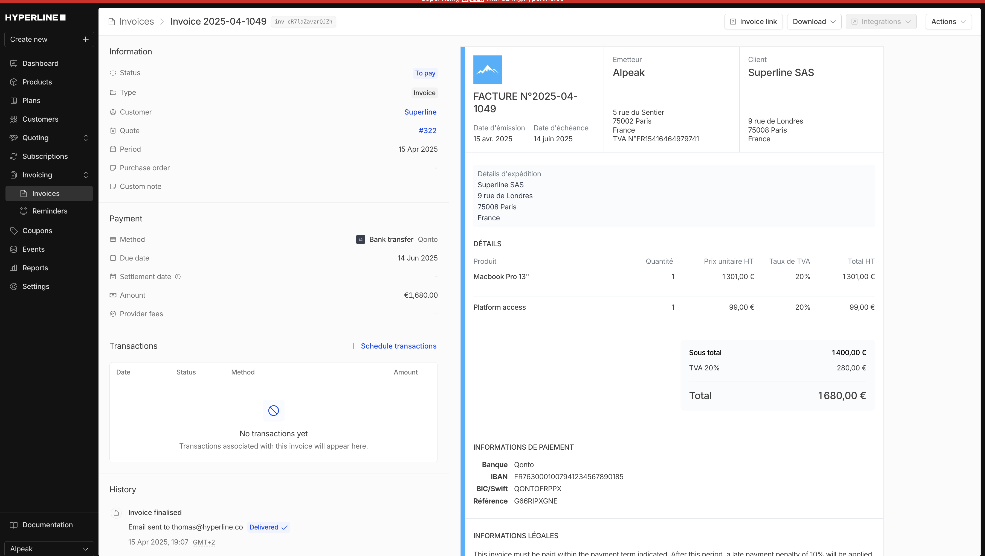The image size is (985, 556).
Task: Click the inv_cR7laZavzrQJZh invoice ID badge
Action: pyautogui.click(x=303, y=22)
